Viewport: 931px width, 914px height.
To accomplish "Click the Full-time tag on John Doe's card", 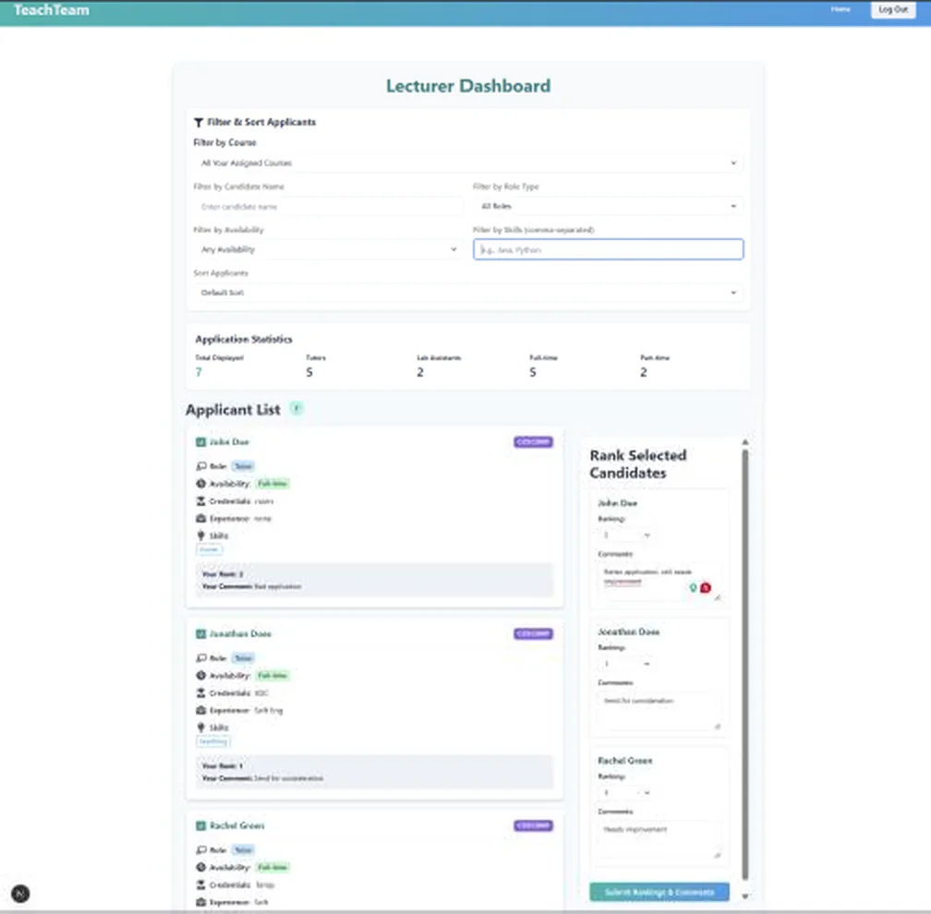I will (x=272, y=484).
